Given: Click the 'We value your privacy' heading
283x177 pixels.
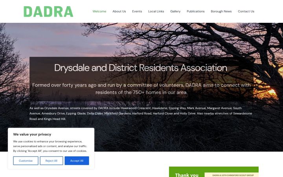Looking at the screenshot, I should click(x=32, y=135).
